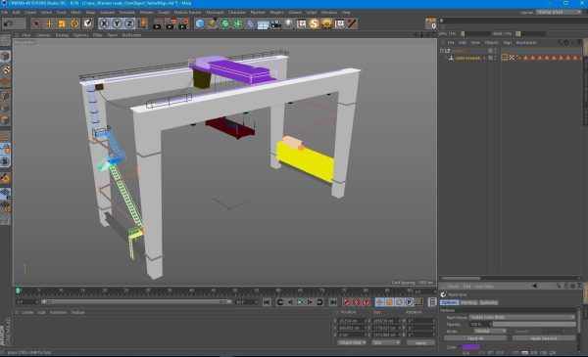
Task: Add a Camera object from toolbar
Action: click(276, 23)
